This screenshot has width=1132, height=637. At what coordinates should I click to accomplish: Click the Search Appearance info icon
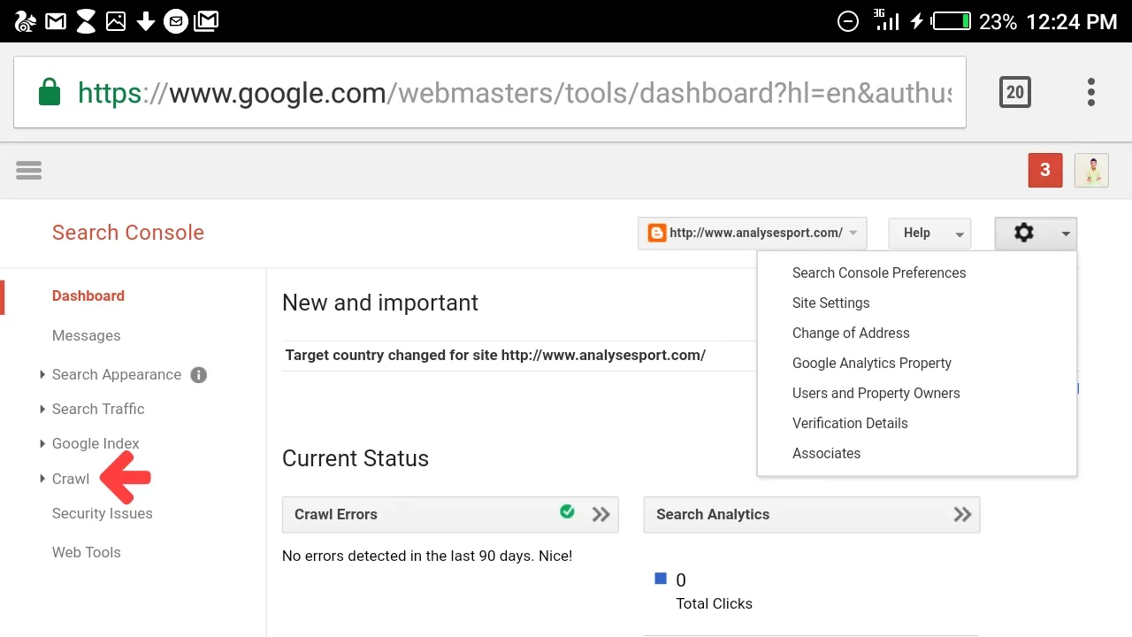click(x=199, y=375)
